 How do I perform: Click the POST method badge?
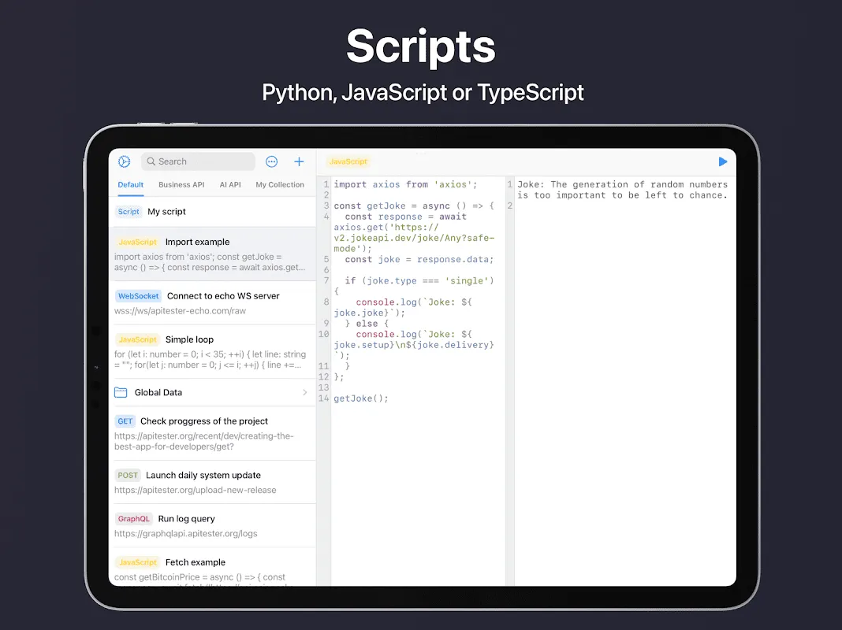coord(127,476)
